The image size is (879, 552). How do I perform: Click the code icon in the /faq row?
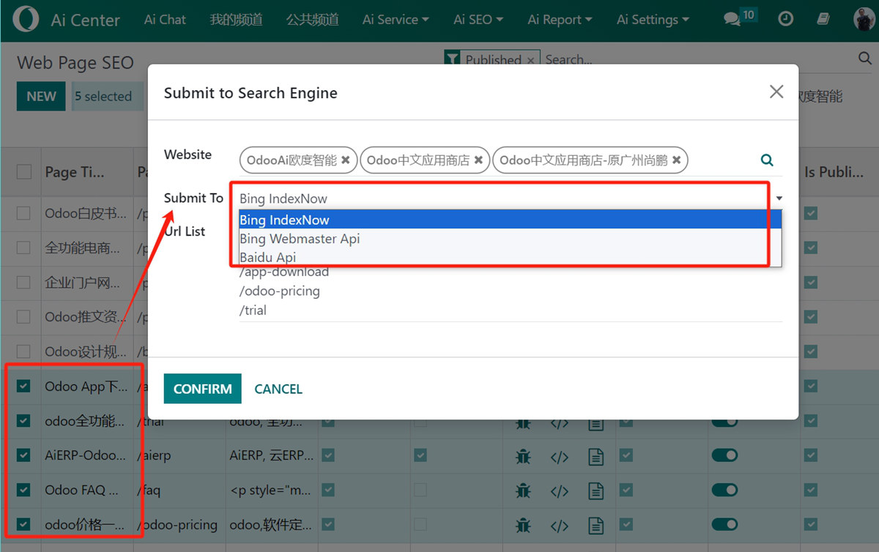pyautogui.click(x=560, y=491)
